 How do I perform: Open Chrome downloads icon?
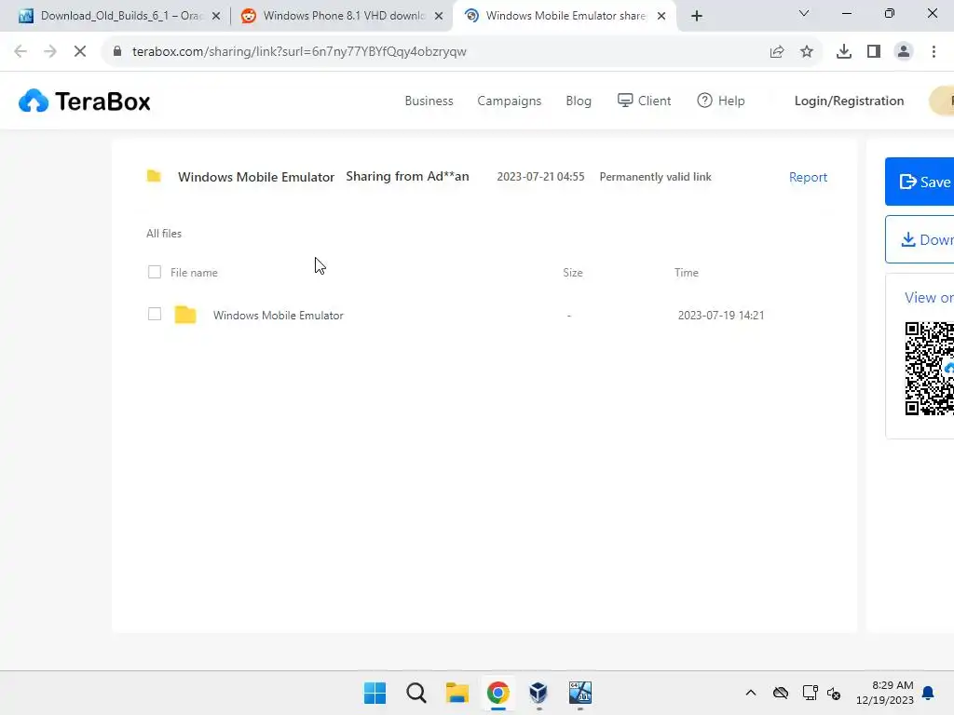tap(844, 52)
